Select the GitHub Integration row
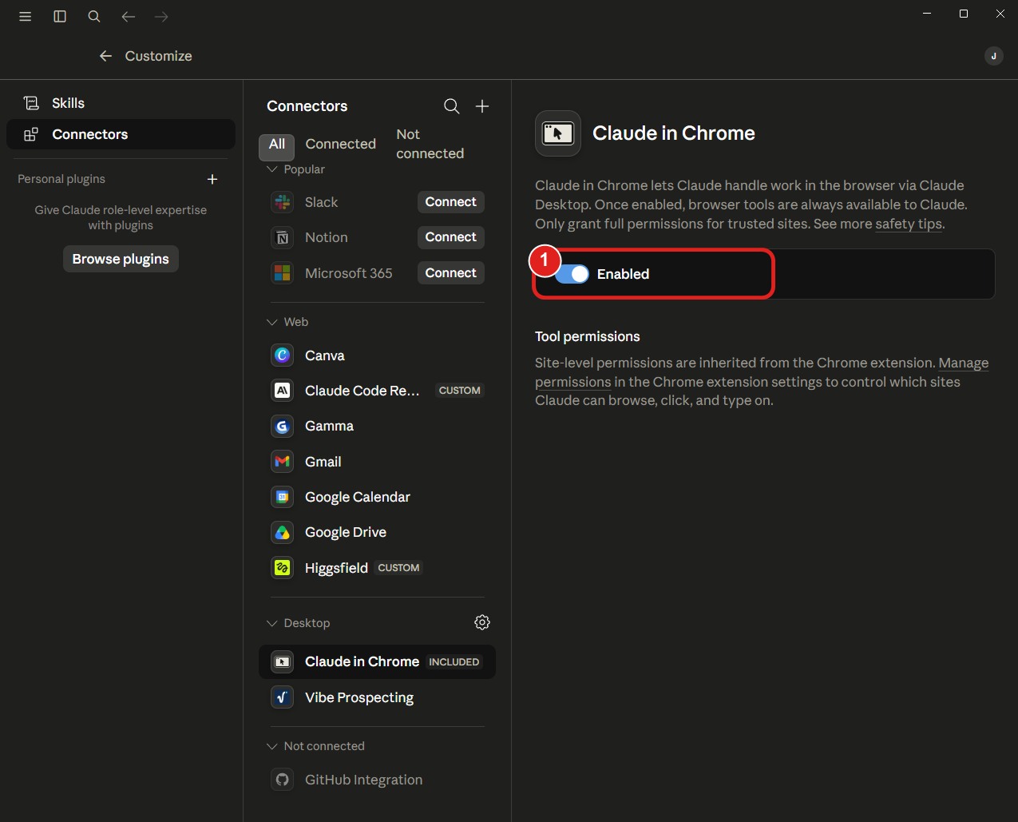1018x822 pixels. pyautogui.click(x=377, y=780)
